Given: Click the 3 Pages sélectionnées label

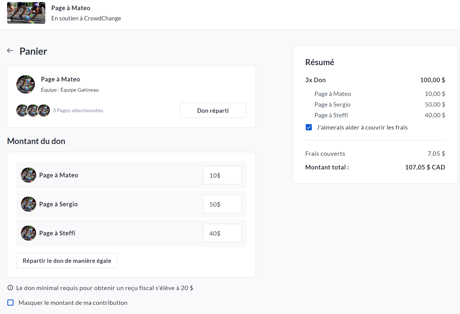Looking at the screenshot, I should (x=78, y=110).
